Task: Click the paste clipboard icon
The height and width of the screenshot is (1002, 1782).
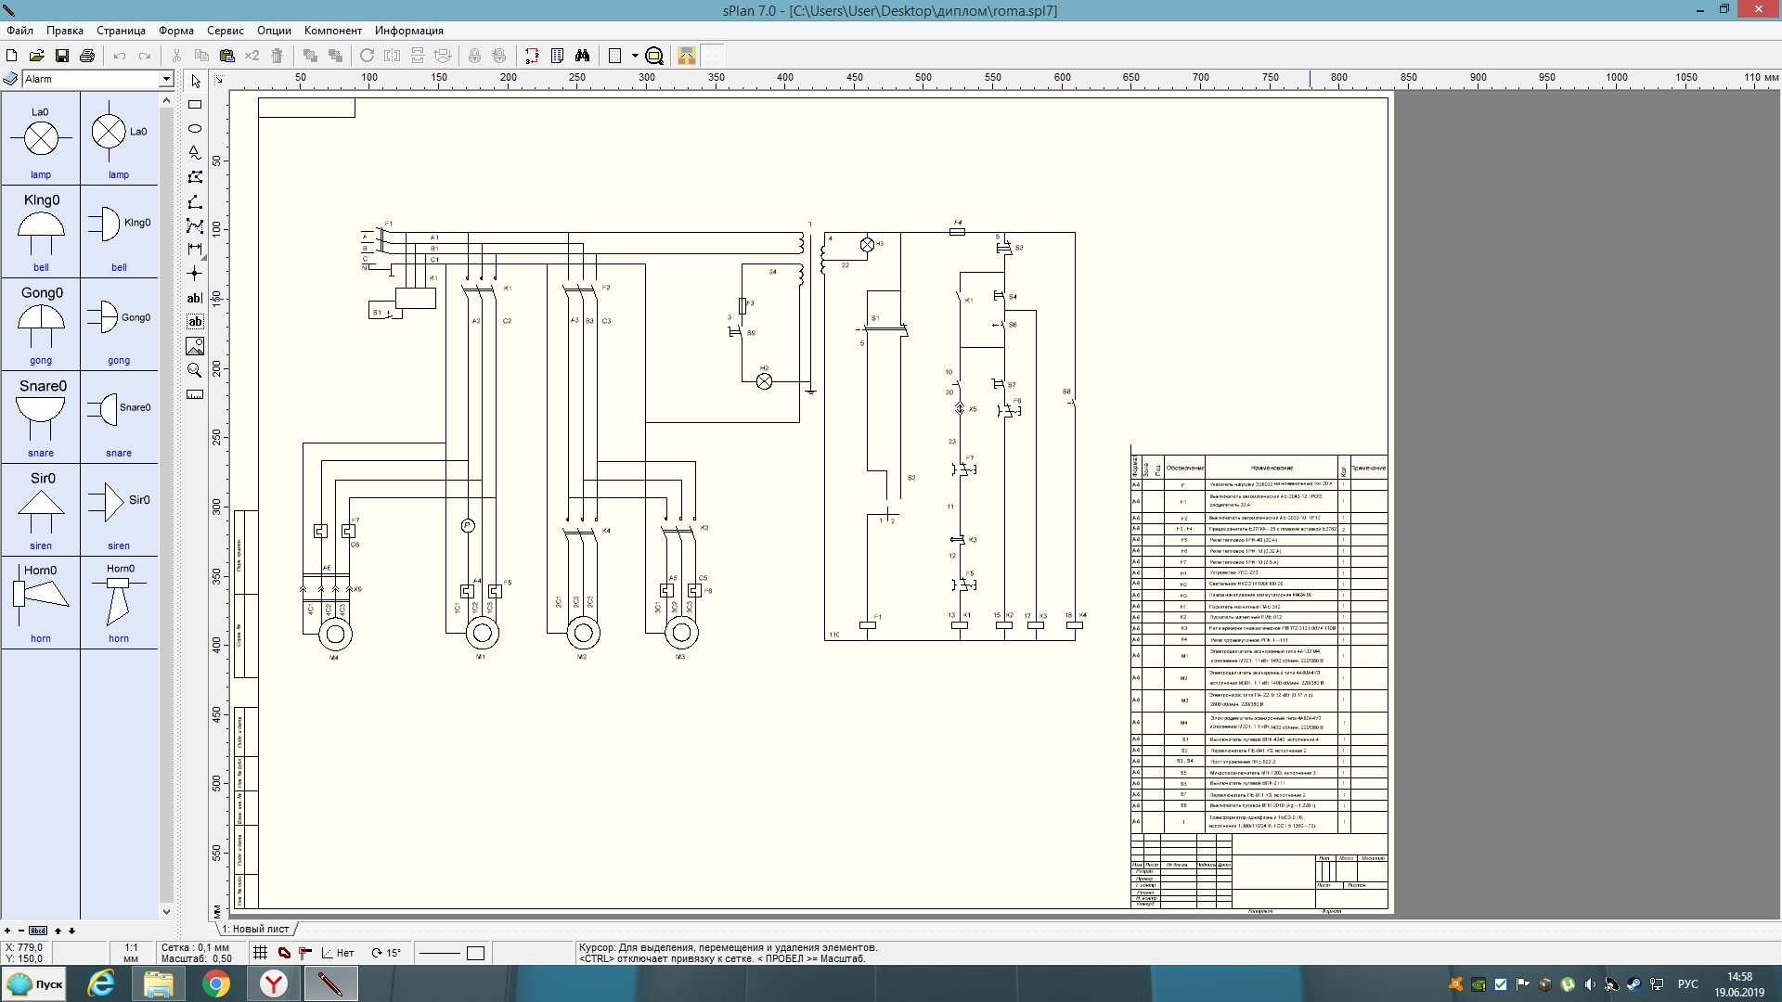Action: coord(226,56)
